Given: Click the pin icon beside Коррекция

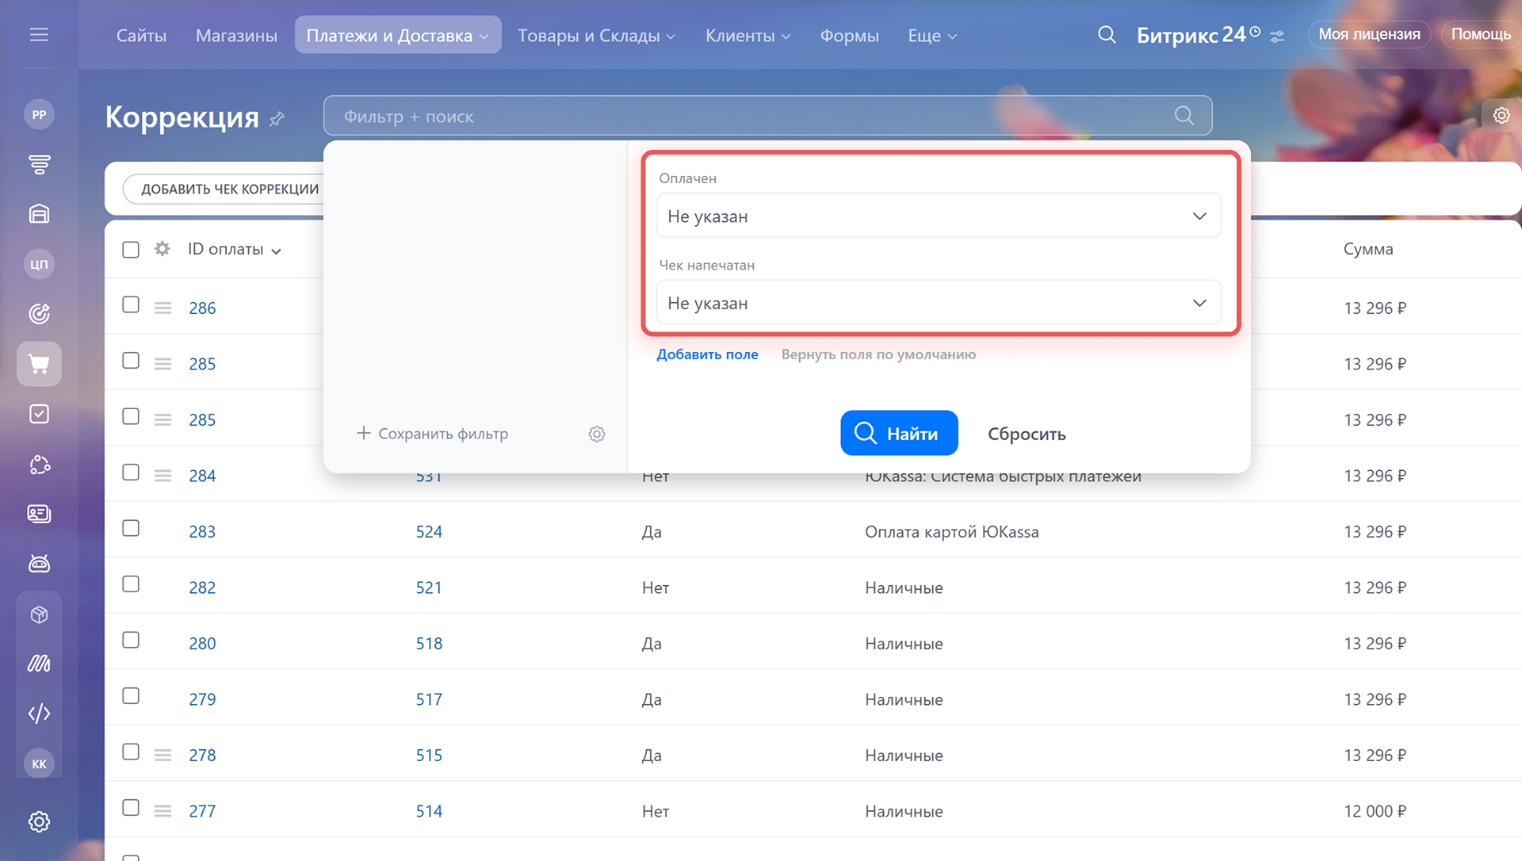Looking at the screenshot, I should tap(277, 119).
